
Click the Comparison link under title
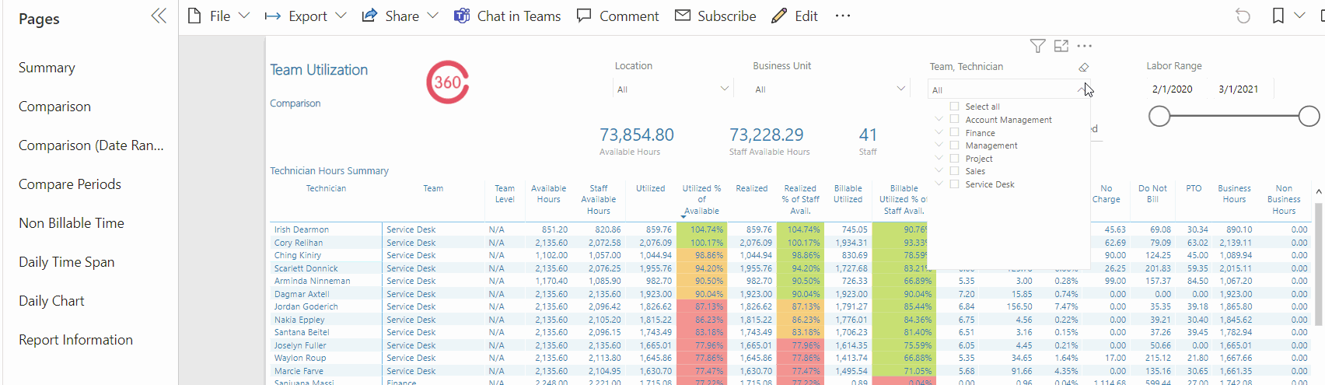pos(295,103)
